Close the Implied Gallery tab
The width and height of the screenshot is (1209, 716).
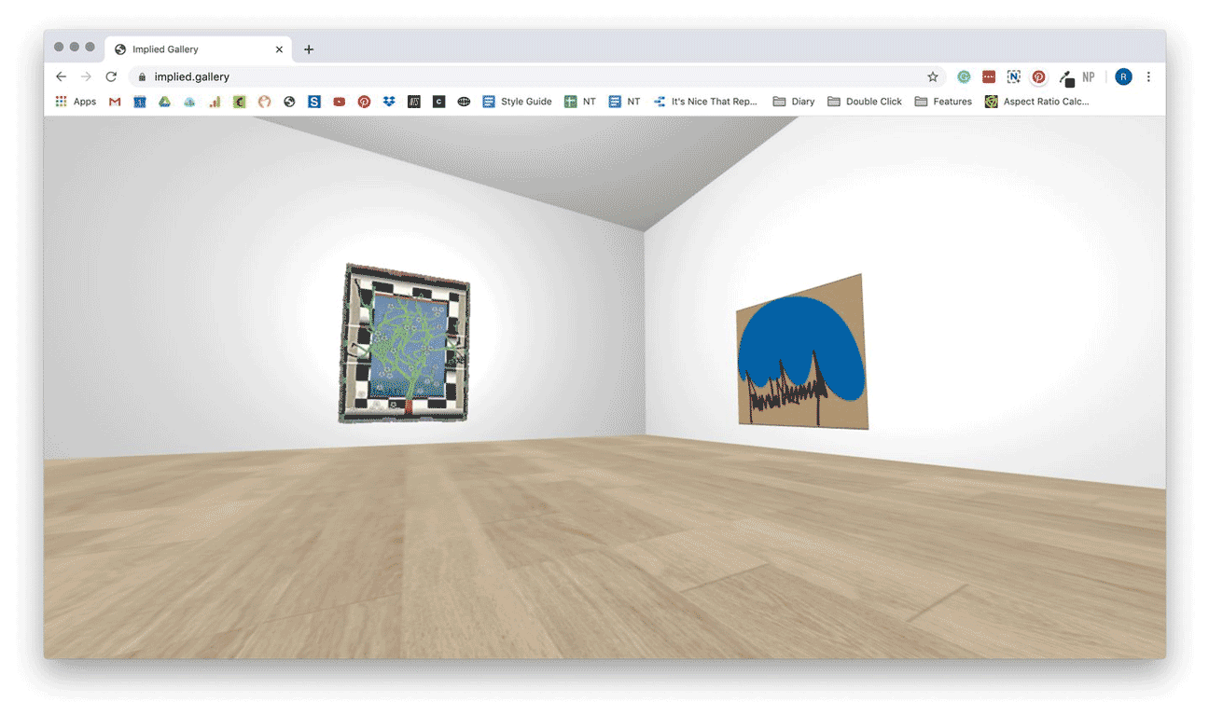click(279, 49)
